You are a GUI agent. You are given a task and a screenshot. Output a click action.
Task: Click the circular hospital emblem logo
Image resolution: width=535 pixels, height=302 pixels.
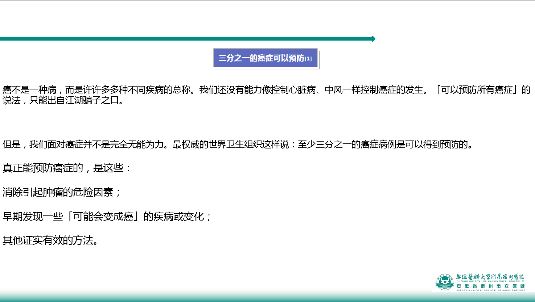(x=445, y=282)
